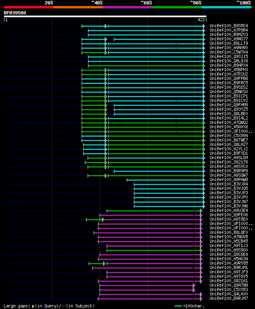Open hit UniRef100_O82161
The image size is (255, 309).
coord(229,281)
